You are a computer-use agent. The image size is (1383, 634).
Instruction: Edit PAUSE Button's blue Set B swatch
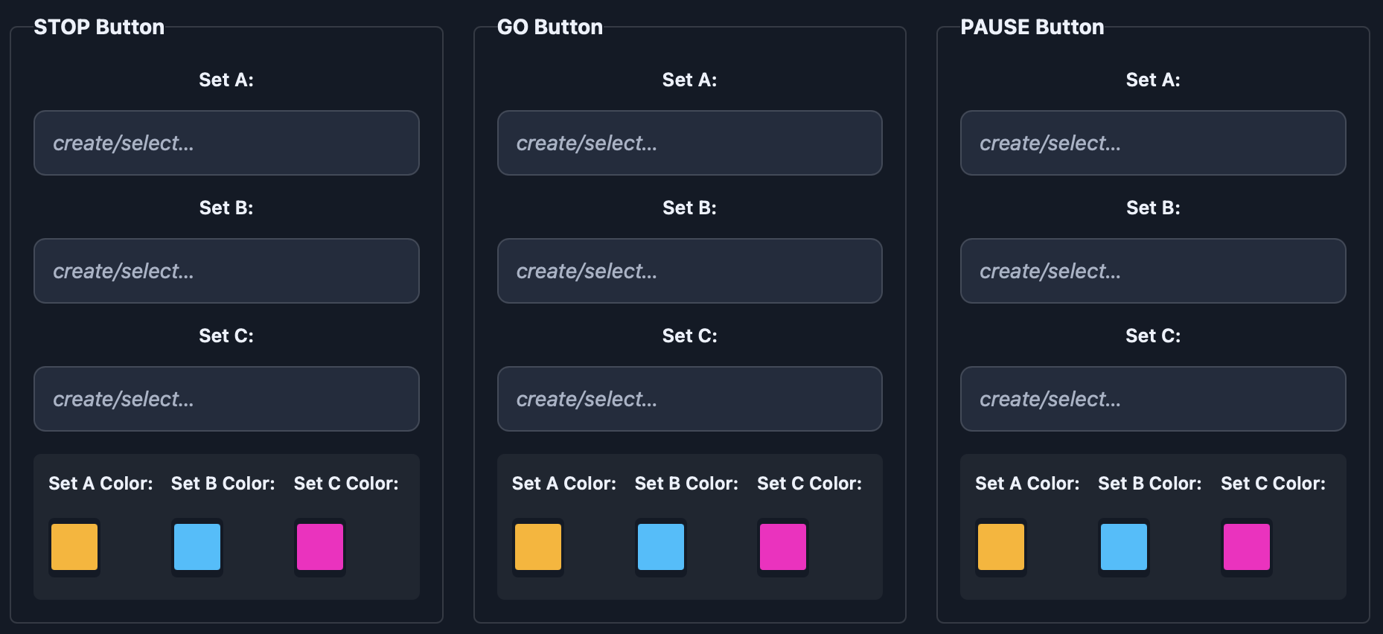(1124, 547)
